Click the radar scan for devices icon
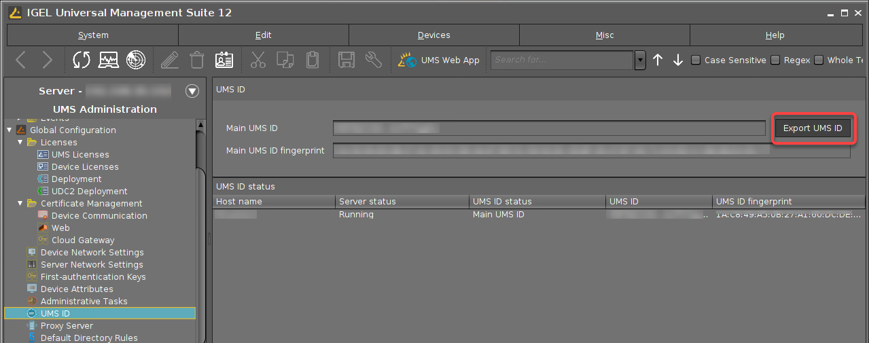Screen dimensions: 869x343 pyautogui.click(x=136, y=60)
